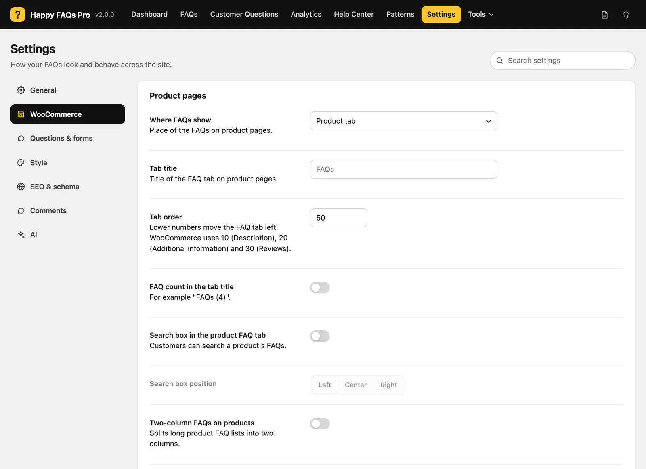646x469 pixels.
Task: Click the Settings nav button
Action: pos(441,15)
